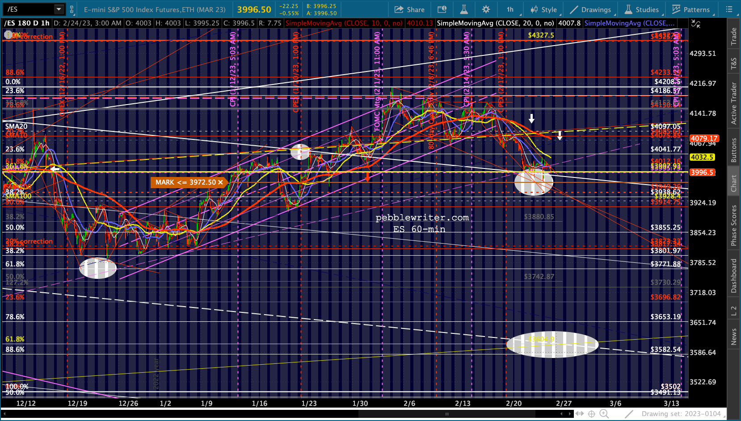The image size is (741, 421).
Task: Open the 1h timeframe selector
Action: click(510, 9)
